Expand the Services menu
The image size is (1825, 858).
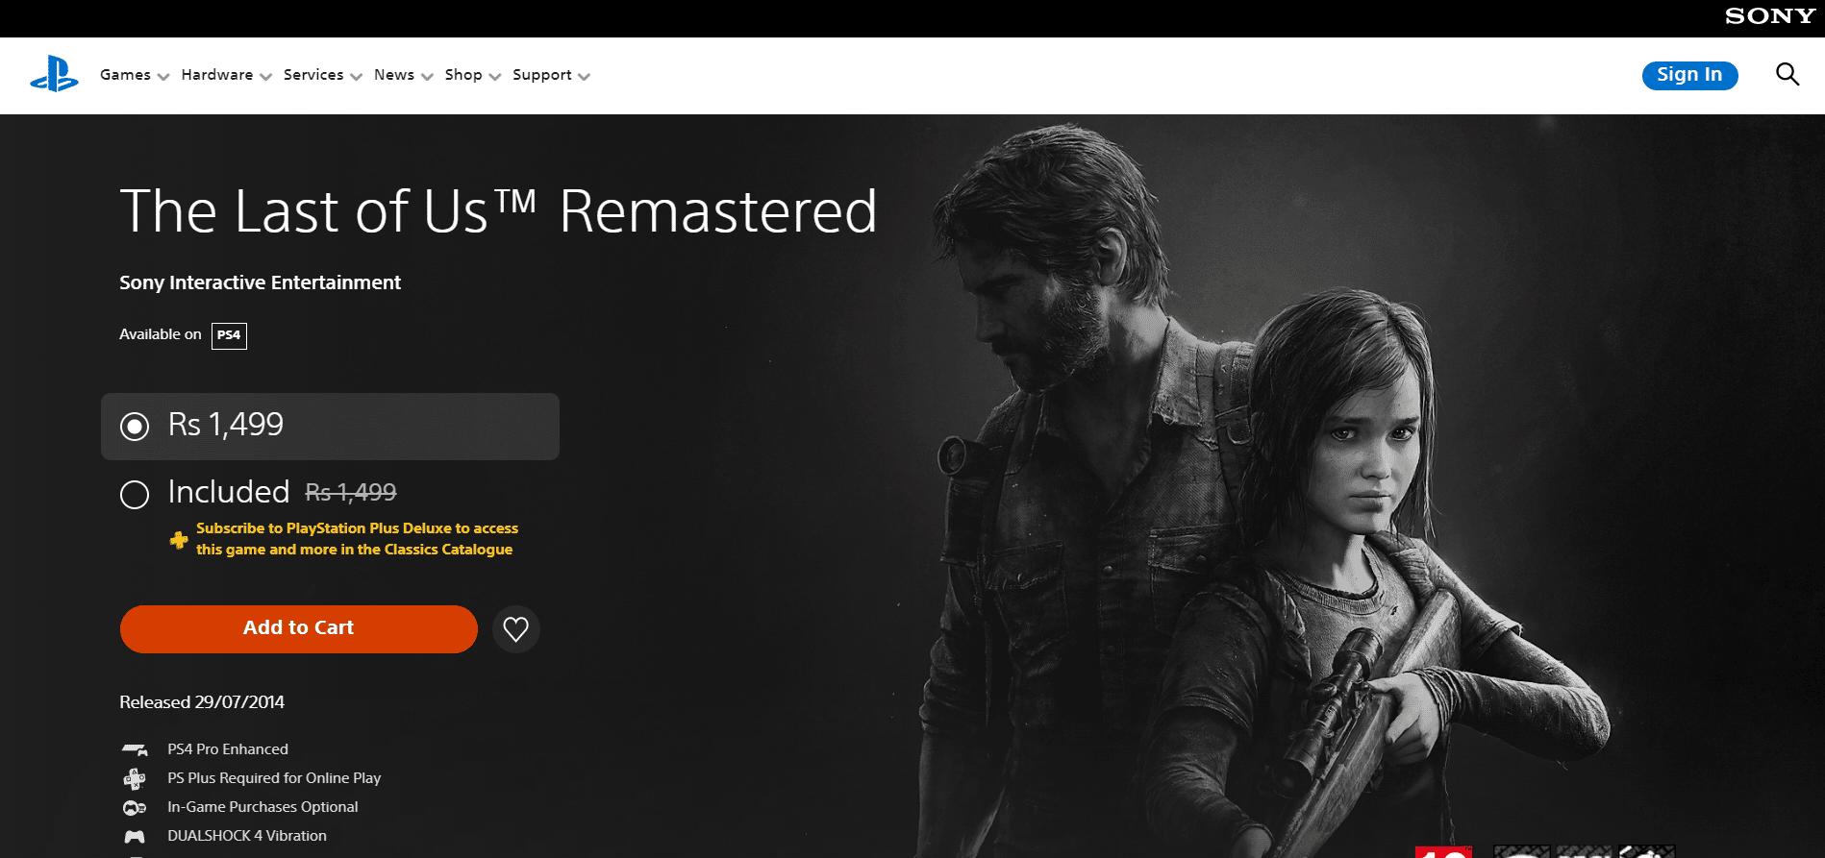[x=323, y=75]
